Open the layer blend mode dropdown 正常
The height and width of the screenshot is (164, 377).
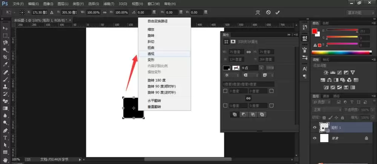326,110
